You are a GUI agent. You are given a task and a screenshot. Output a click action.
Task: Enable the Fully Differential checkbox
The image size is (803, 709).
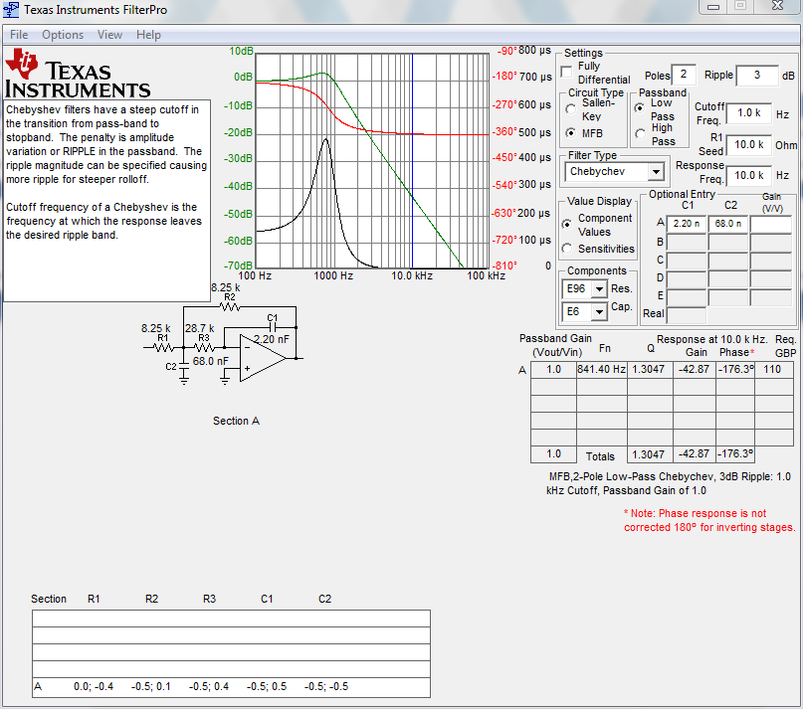[x=566, y=73]
